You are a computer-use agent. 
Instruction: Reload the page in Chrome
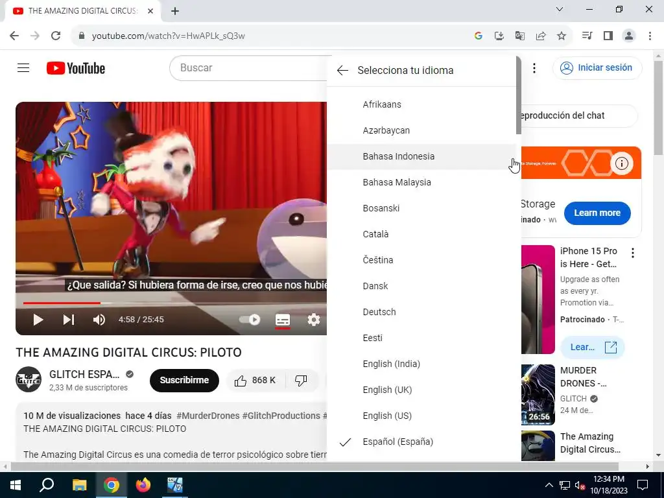point(56,36)
